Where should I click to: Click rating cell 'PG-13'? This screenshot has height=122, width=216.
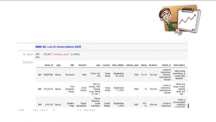point(145,105)
